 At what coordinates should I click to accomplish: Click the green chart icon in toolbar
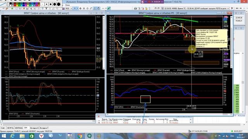pyautogui.click(x=109, y=8)
